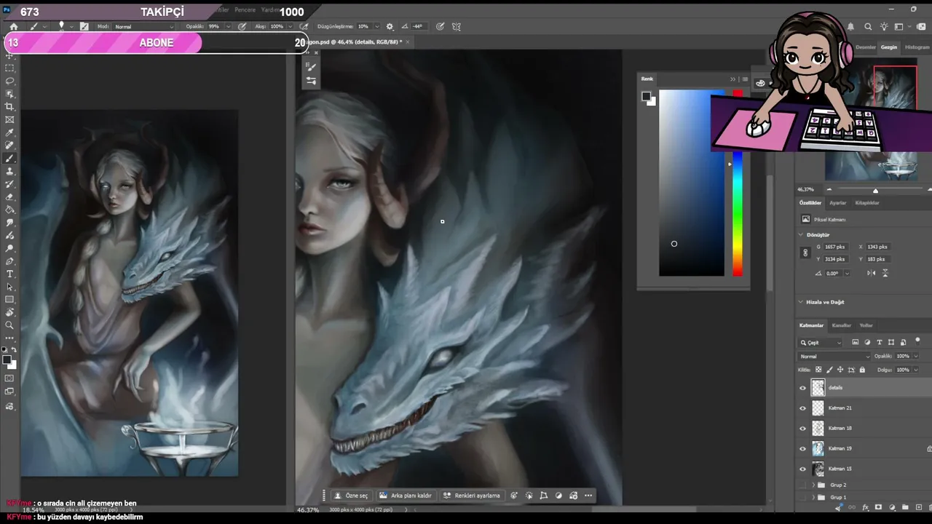Select the Katman 18 layer thumbnail

click(818, 429)
